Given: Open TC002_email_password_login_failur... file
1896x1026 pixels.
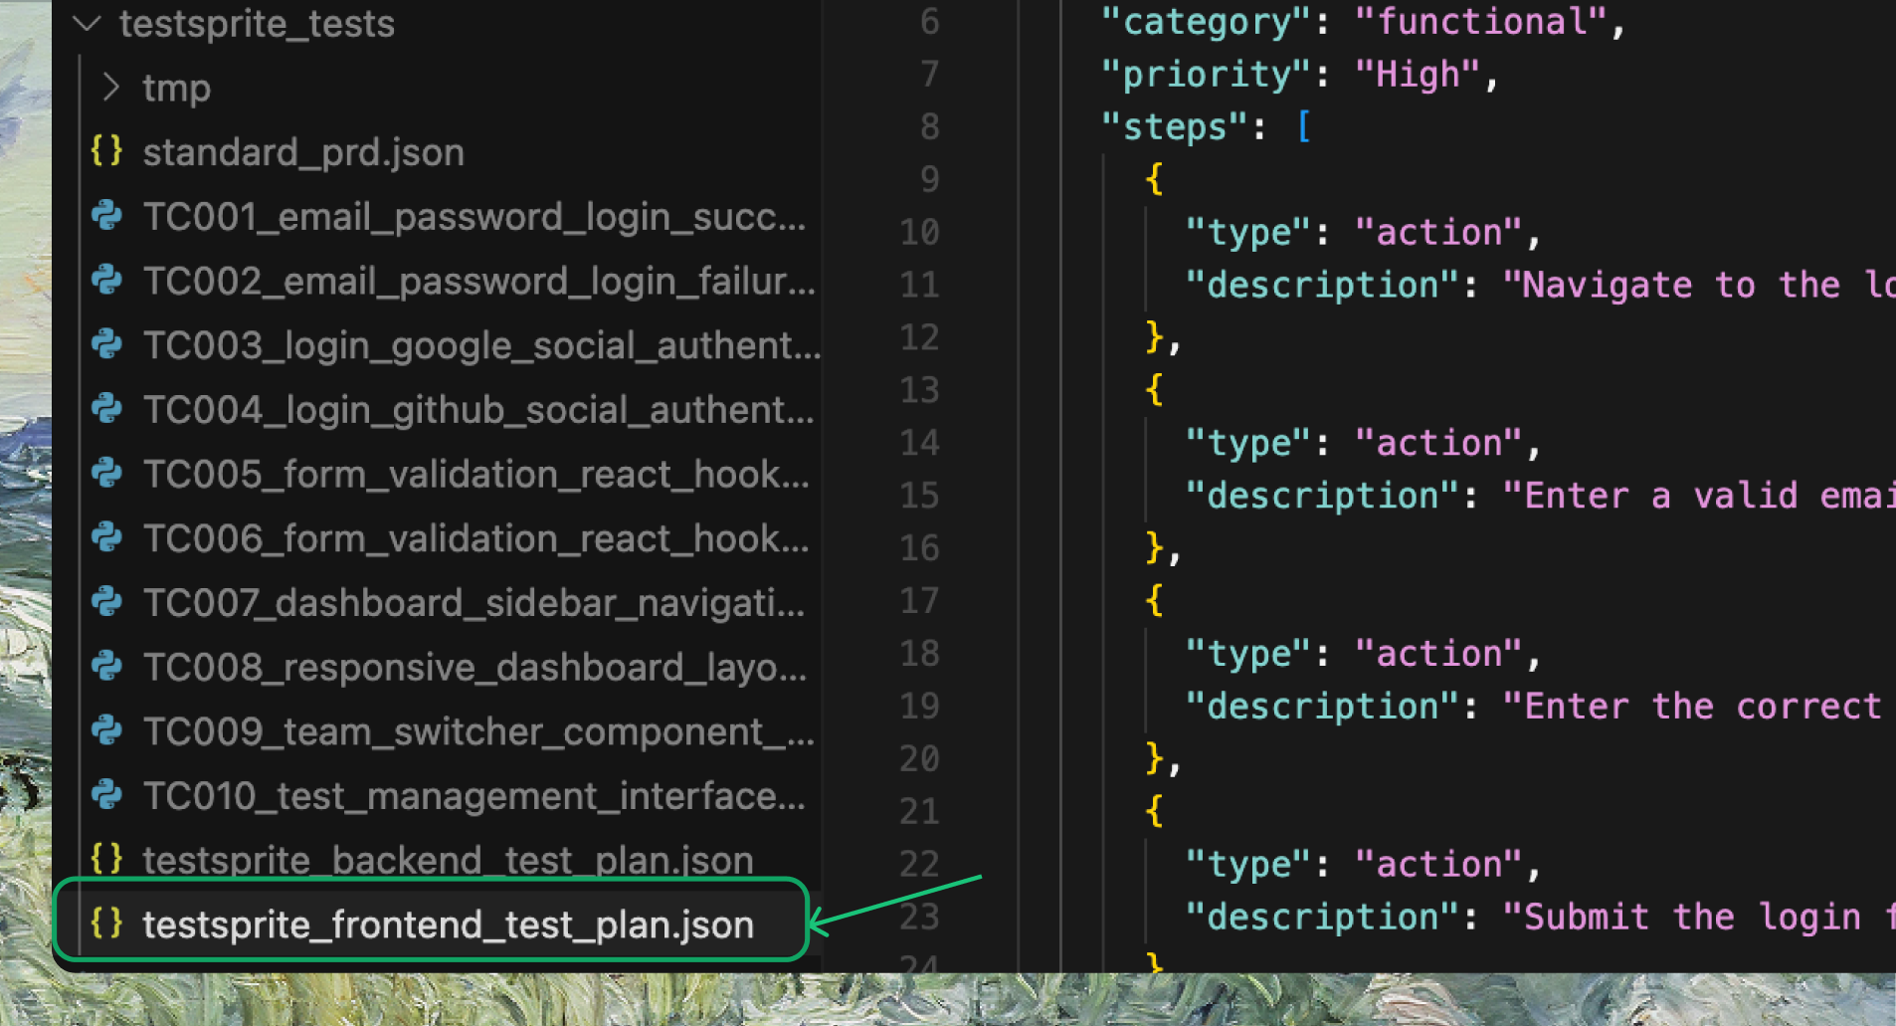Looking at the screenshot, I should coord(478,282).
